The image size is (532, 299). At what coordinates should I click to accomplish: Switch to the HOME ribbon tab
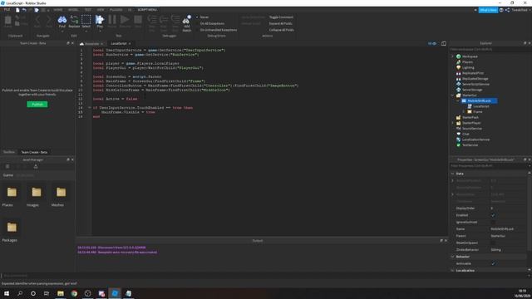58,10
